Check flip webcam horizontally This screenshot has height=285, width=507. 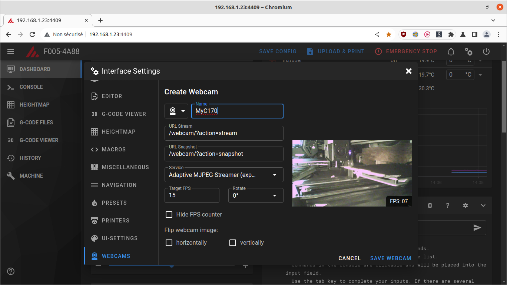click(169, 243)
